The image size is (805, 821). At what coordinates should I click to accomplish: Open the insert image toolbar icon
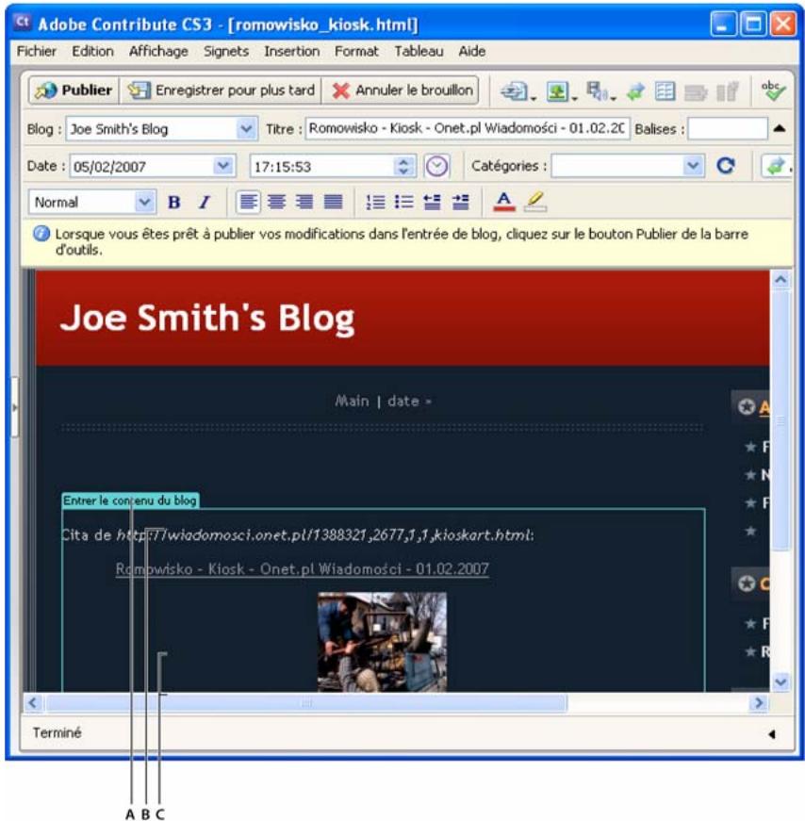tap(561, 91)
